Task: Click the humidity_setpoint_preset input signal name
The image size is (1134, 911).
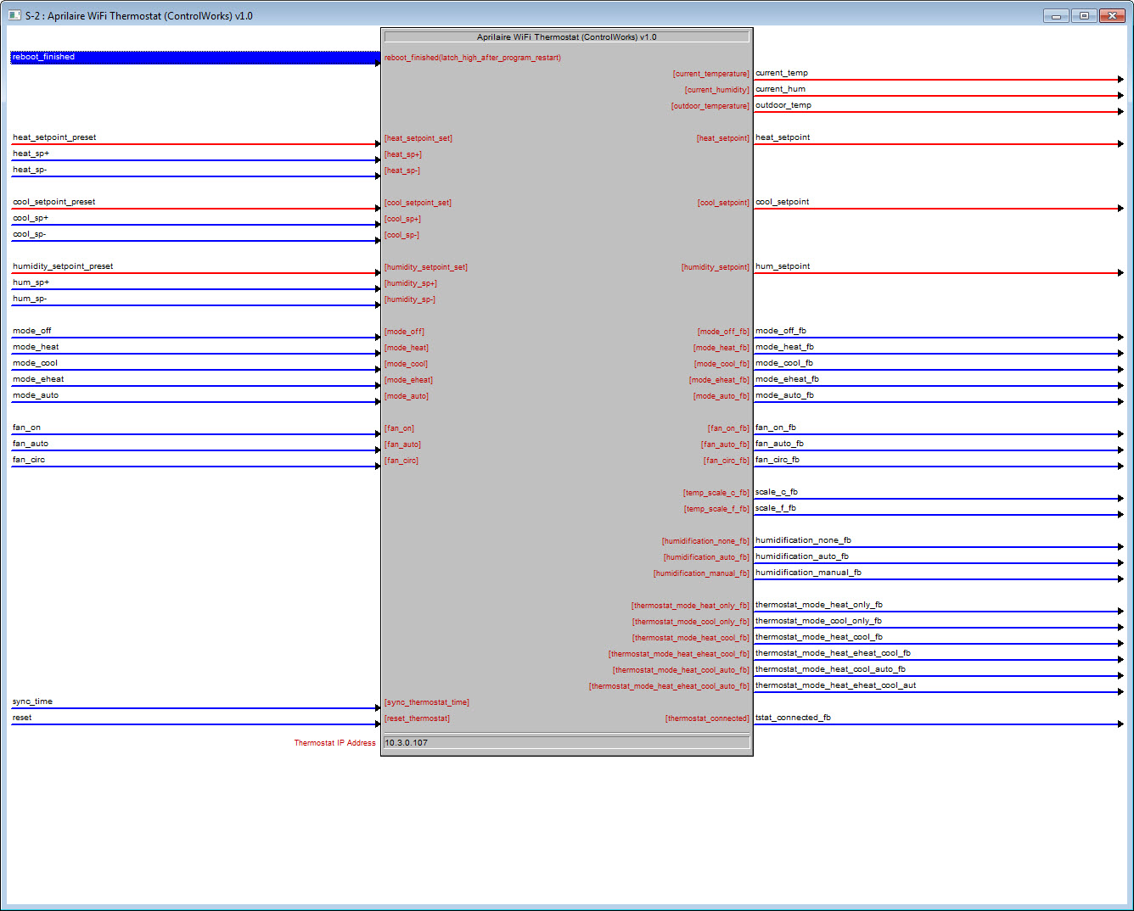Action: click(x=63, y=266)
